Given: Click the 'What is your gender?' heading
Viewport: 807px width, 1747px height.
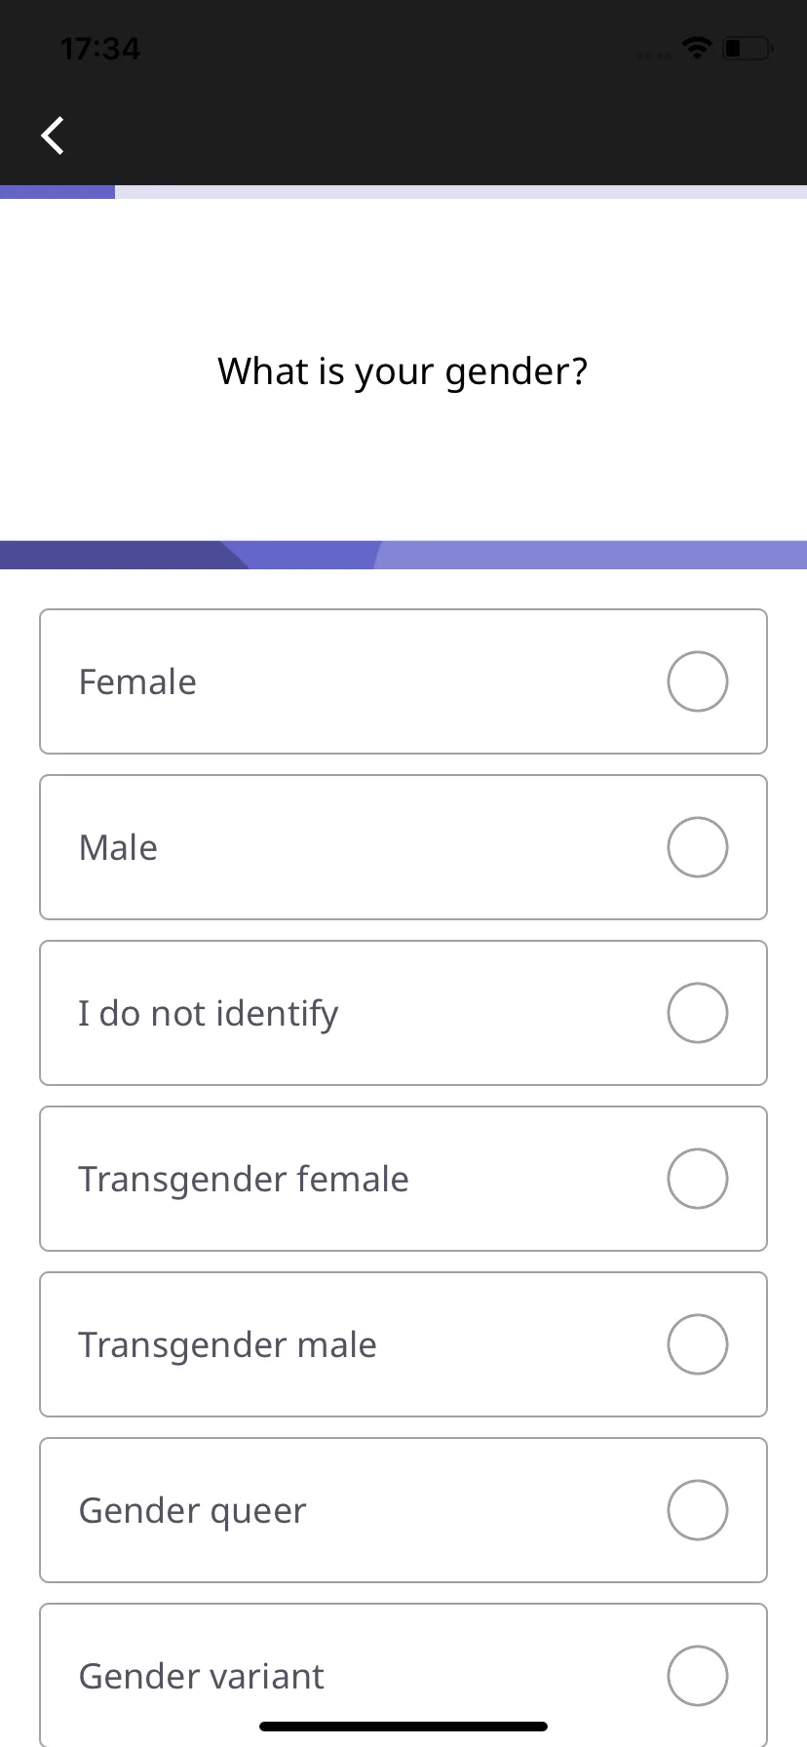Looking at the screenshot, I should click(x=403, y=371).
